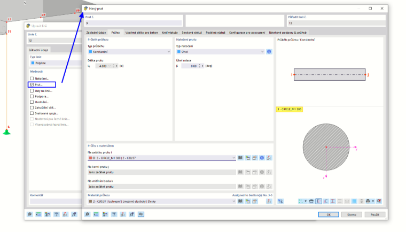Enable the Podpora checkbox

(32, 96)
